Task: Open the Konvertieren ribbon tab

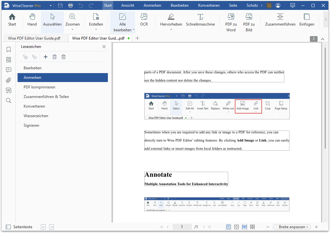Action: pos(209,5)
